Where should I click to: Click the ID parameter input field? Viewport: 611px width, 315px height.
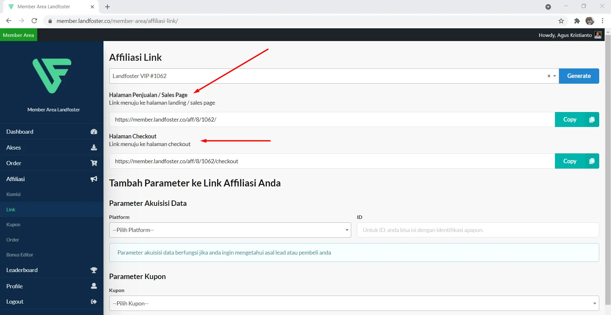478,230
